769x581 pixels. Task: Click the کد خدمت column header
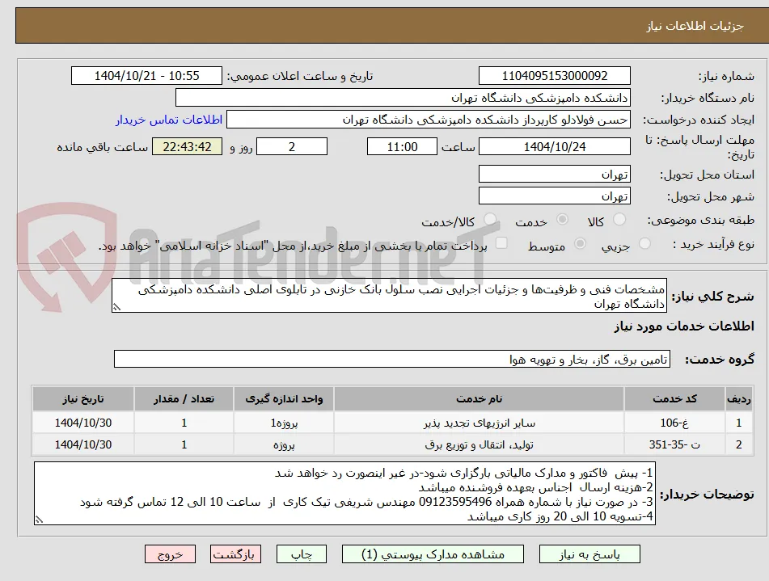pos(674,399)
